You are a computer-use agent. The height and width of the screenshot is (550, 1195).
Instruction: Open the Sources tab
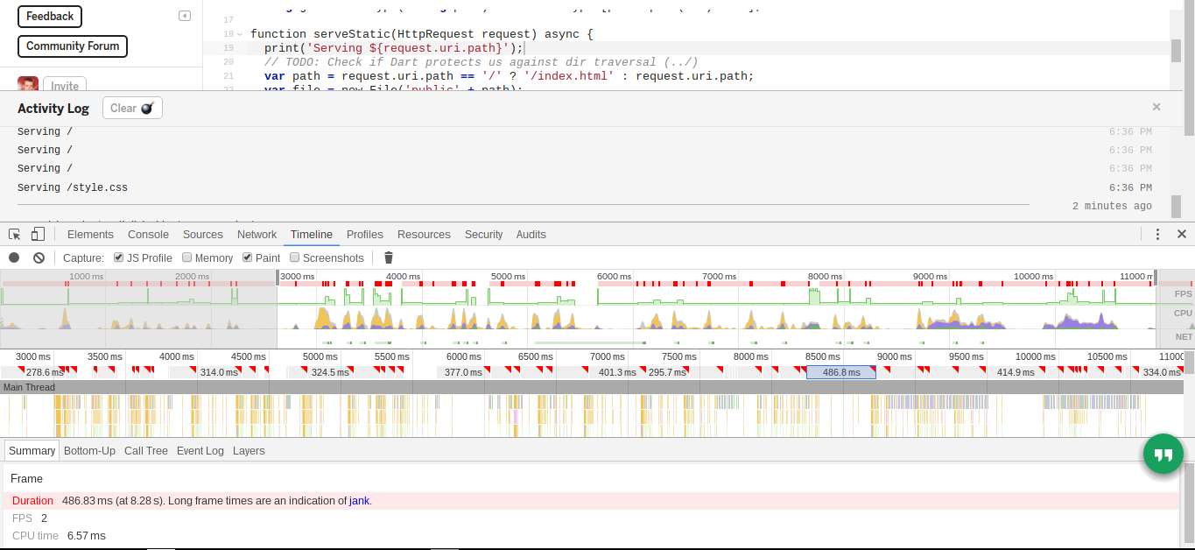coord(203,234)
